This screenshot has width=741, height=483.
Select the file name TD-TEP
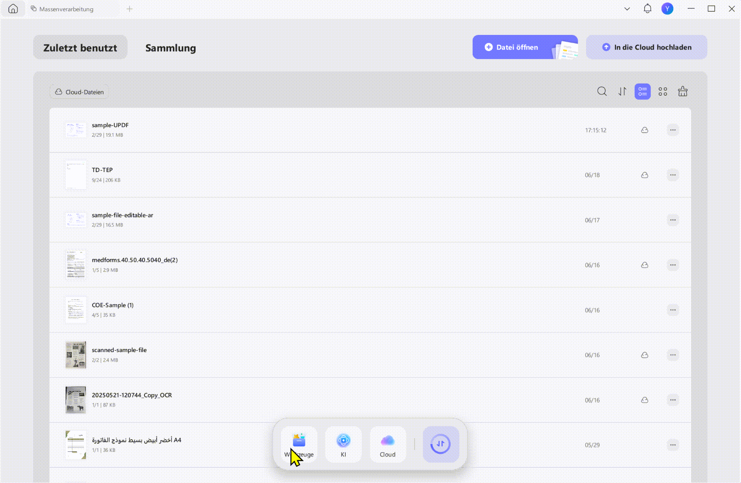pos(102,170)
